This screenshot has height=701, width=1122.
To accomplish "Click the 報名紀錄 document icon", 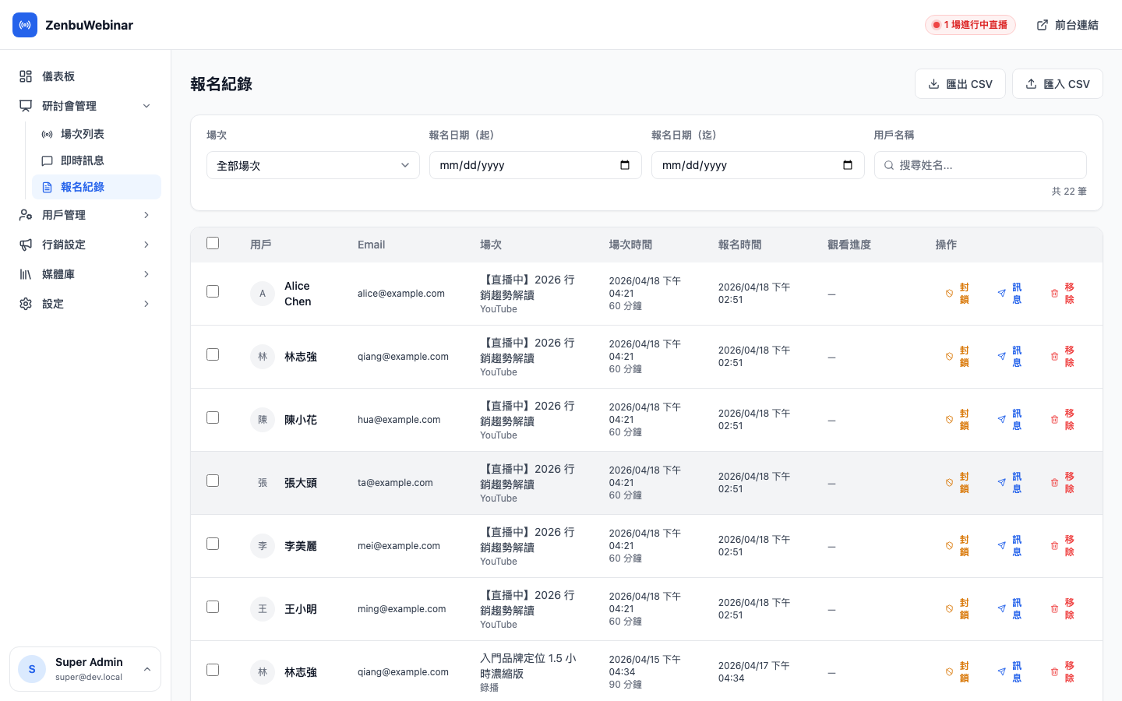I will [x=47, y=187].
